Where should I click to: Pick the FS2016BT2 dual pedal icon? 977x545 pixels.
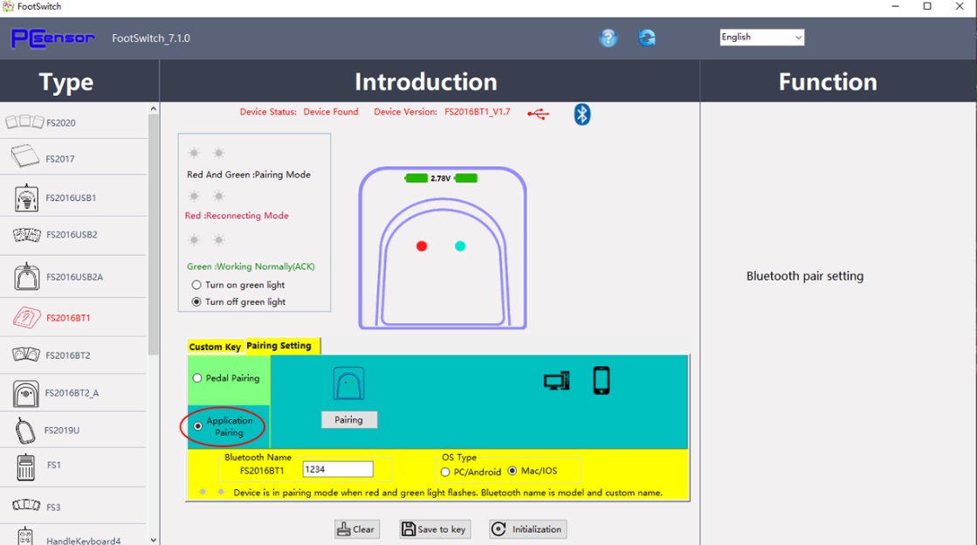click(26, 355)
